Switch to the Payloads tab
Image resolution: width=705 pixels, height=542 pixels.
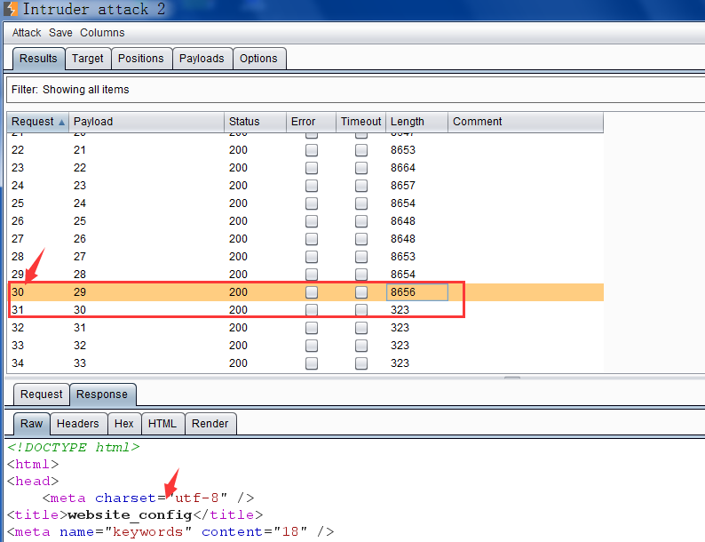(202, 59)
